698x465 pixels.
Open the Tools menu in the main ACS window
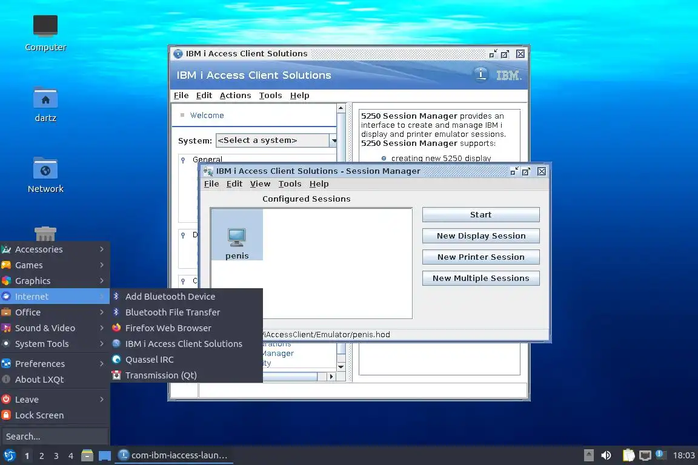click(x=270, y=95)
